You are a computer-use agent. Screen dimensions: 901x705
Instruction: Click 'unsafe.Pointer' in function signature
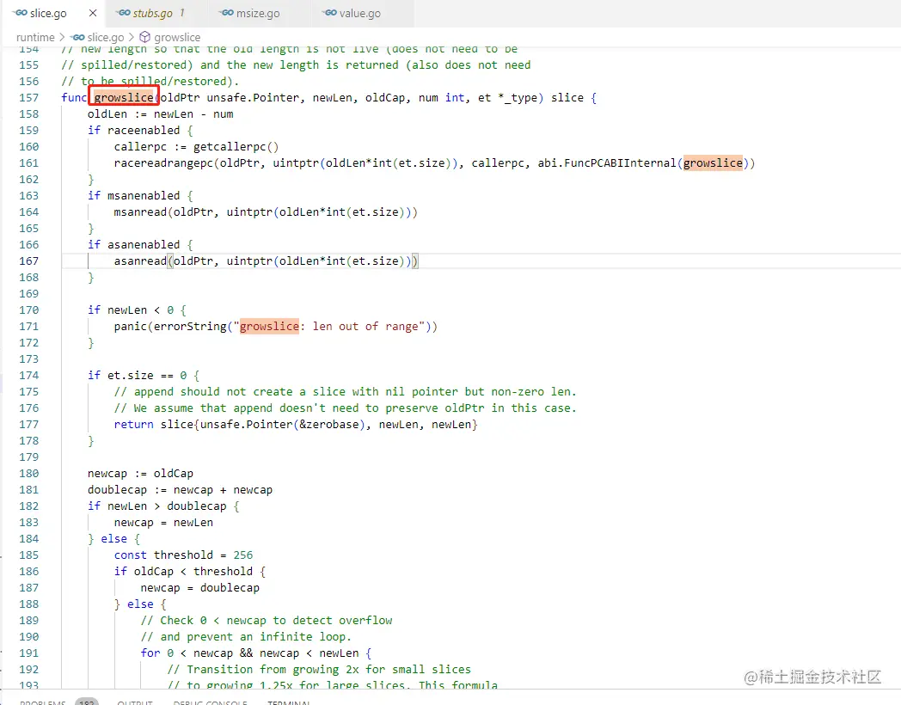[253, 98]
